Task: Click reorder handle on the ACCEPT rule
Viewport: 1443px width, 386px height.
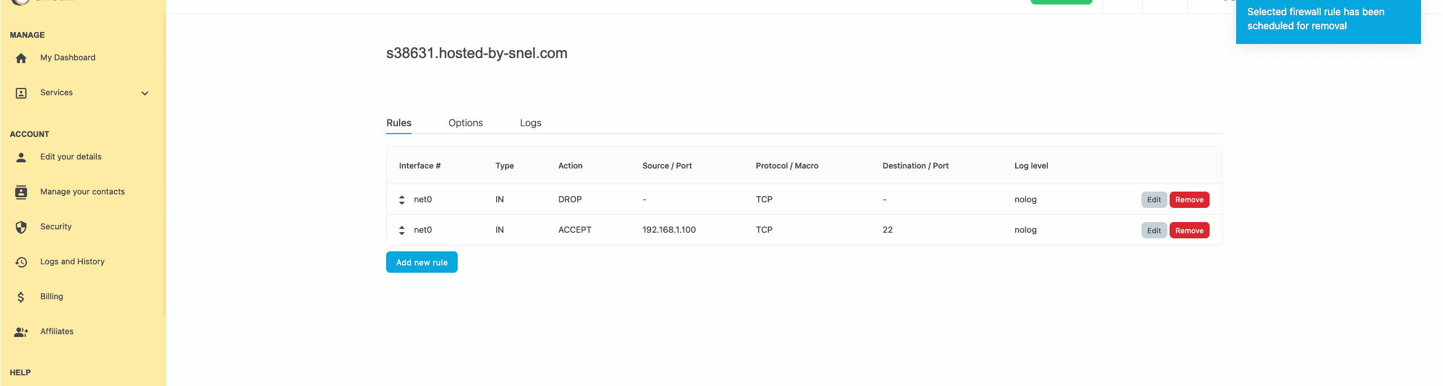Action: pos(402,230)
